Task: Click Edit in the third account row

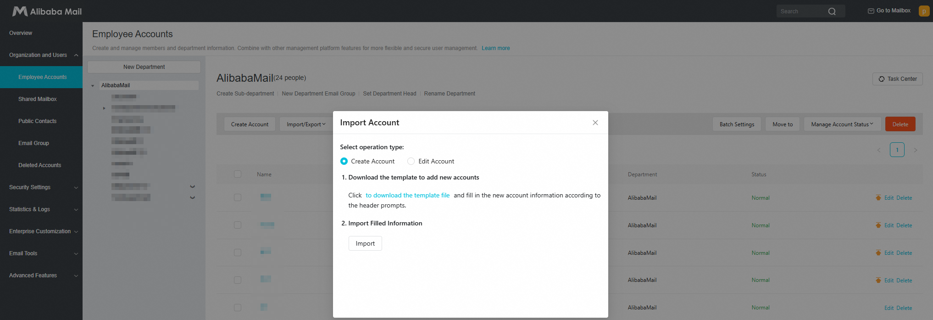Action: tap(889, 253)
